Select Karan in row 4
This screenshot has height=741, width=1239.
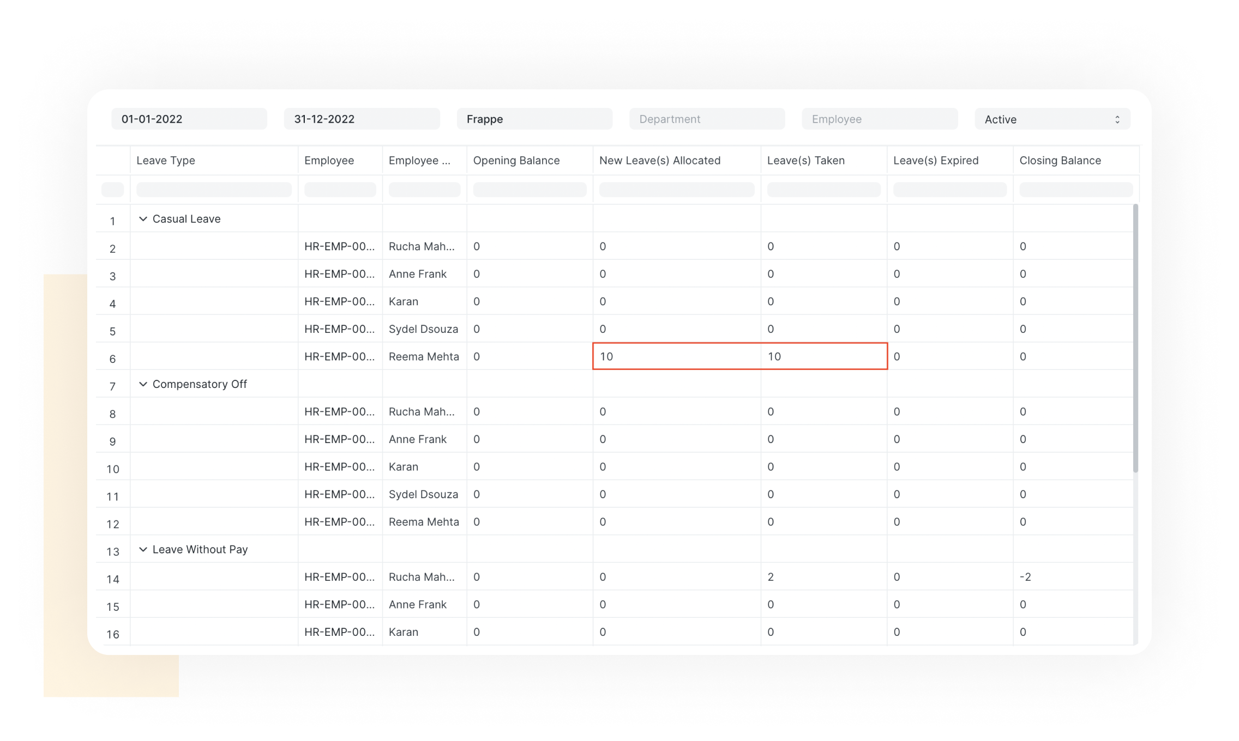point(424,301)
